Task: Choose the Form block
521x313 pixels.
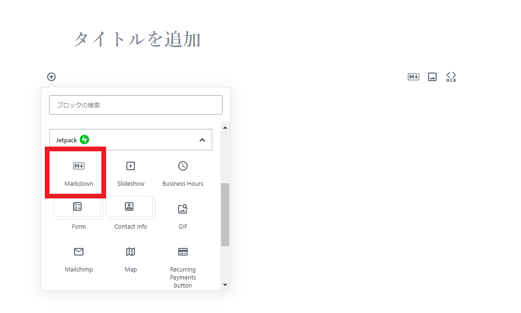Action: (x=79, y=215)
